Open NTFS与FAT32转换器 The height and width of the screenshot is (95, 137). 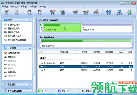pyautogui.click(x=15, y=40)
